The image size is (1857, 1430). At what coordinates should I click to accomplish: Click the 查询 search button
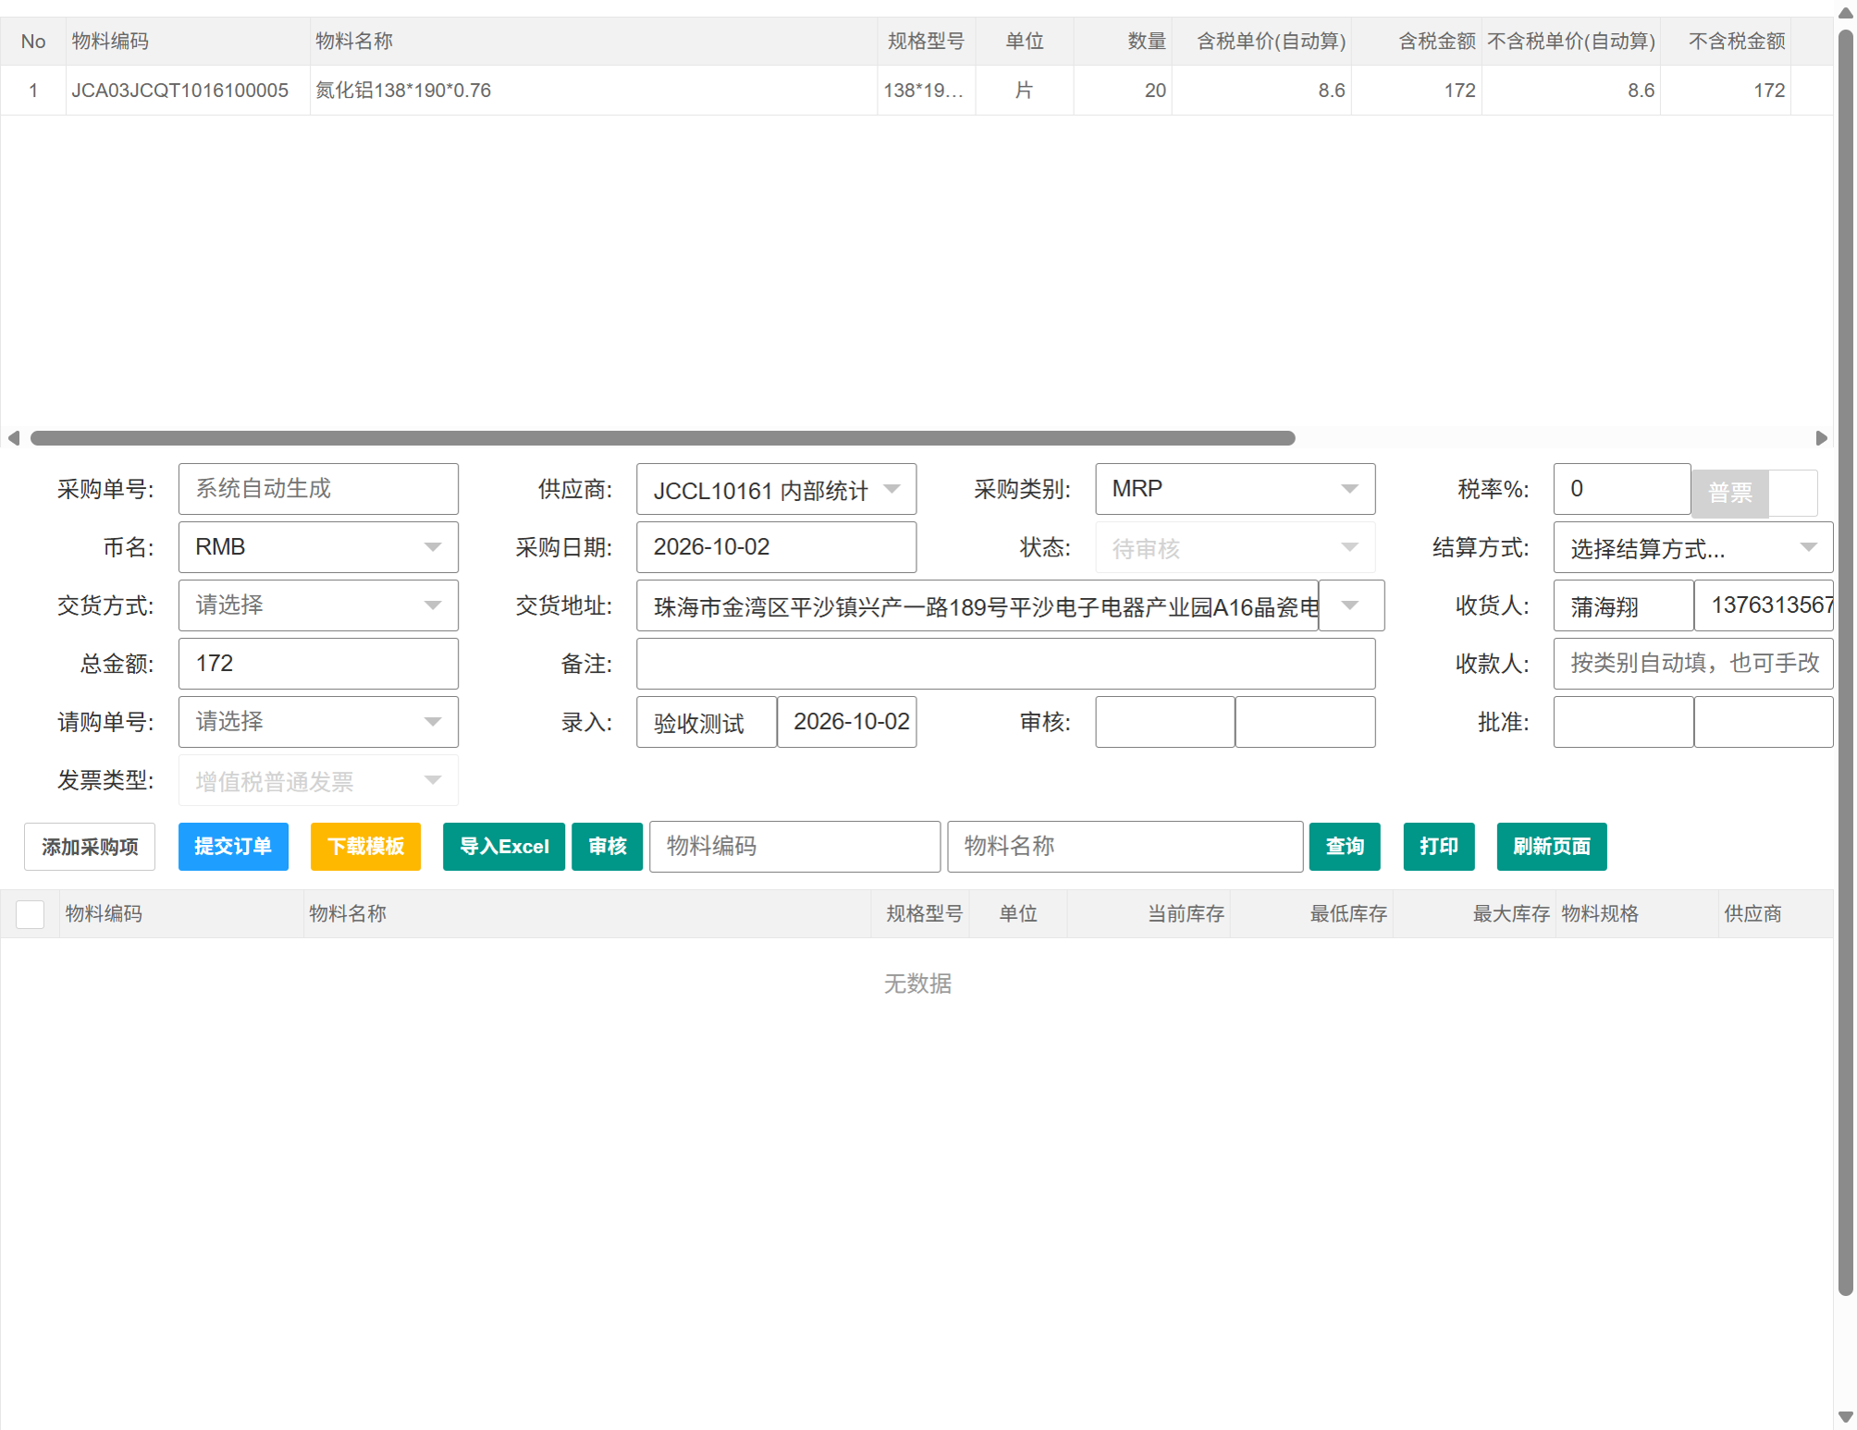click(x=1345, y=847)
